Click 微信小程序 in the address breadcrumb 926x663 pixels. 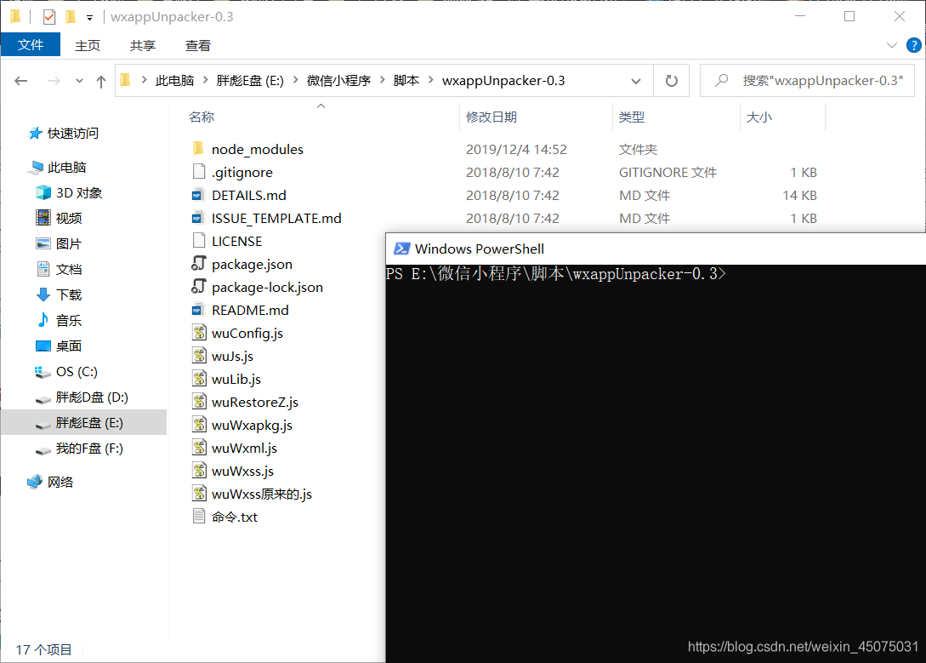(x=338, y=80)
